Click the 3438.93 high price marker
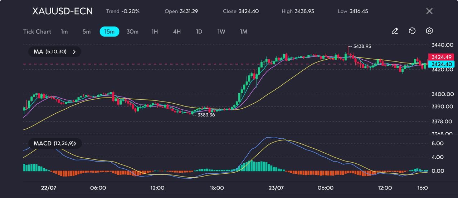Image resolution: width=458 pixels, height=198 pixels. [x=361, y=46]
